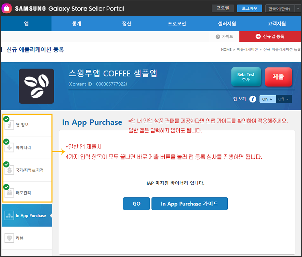Click the 바이너리 sidebar icon
This screenshot has height=257, width=302.
pyautogui.click(x=9, y=148)
